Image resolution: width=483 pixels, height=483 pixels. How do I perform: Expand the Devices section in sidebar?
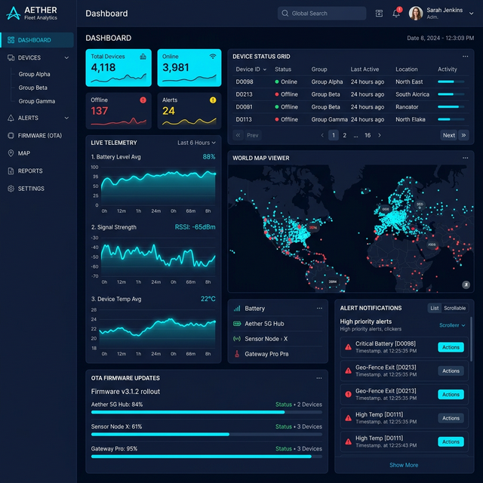pos(67,57)
